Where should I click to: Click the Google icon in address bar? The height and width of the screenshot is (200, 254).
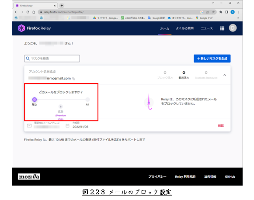pyautogui.click(x=202, y=12)
